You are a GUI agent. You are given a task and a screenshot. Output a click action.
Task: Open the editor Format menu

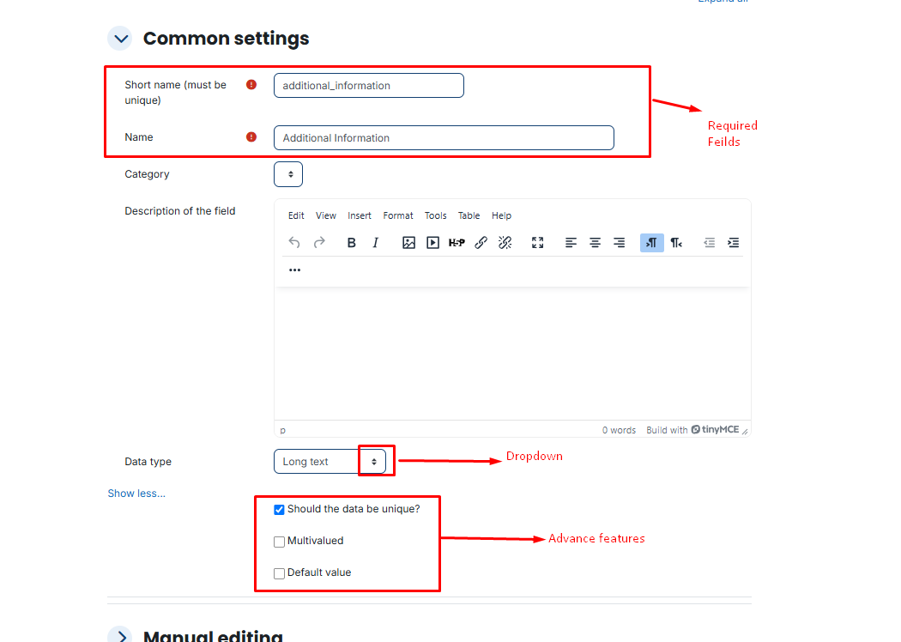(x=398, y=215)
